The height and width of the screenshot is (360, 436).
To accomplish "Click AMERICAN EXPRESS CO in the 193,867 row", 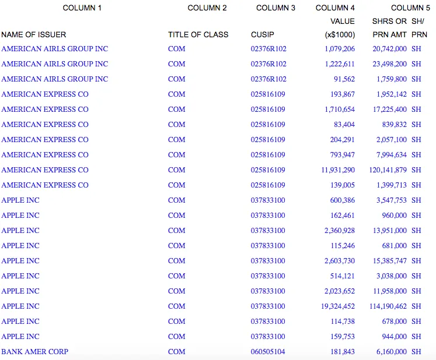I will coord(45,94).
